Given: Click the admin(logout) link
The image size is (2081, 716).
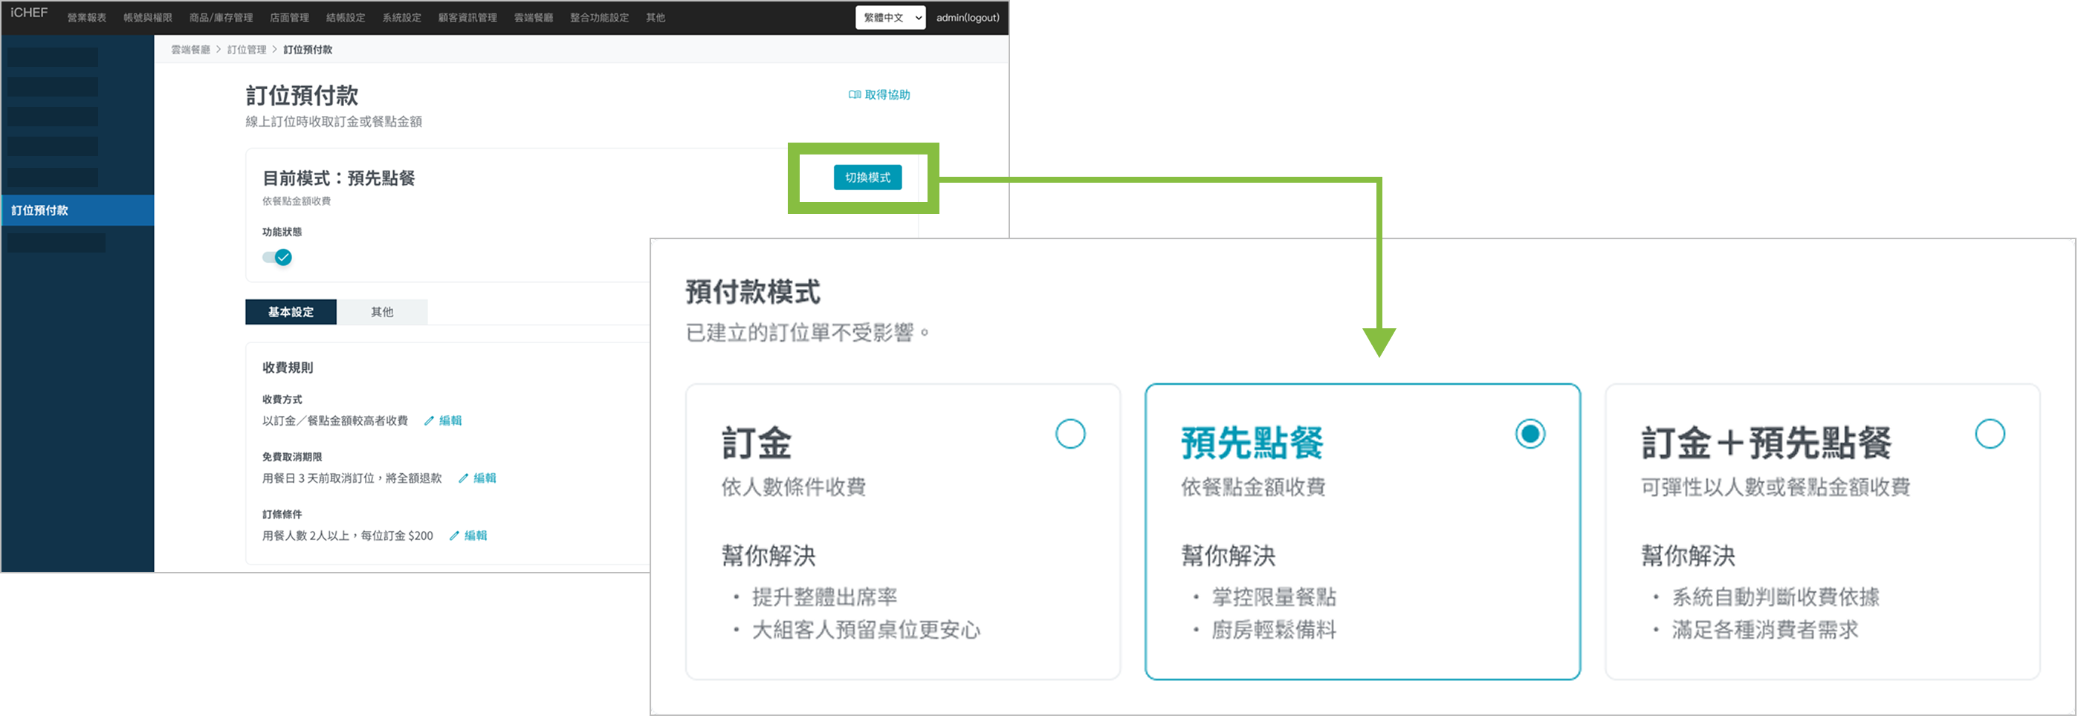Looking at the screenshot, I should [967, 18].
